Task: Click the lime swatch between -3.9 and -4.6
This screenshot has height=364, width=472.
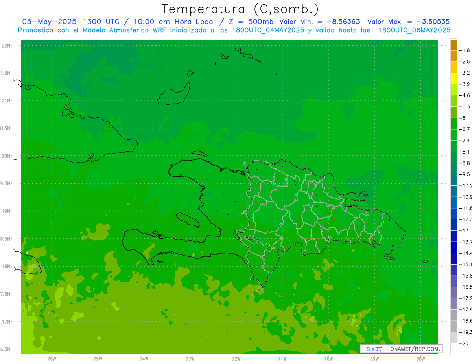Action: pyautogui.click(x=454, y=90)
